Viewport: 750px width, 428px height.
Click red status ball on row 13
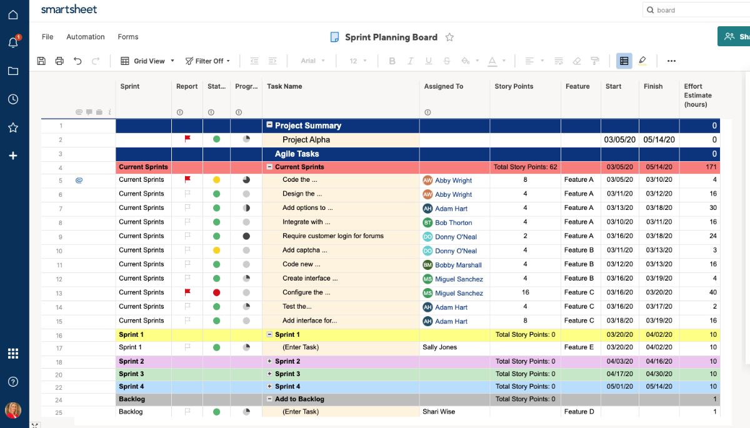[216, 292]
